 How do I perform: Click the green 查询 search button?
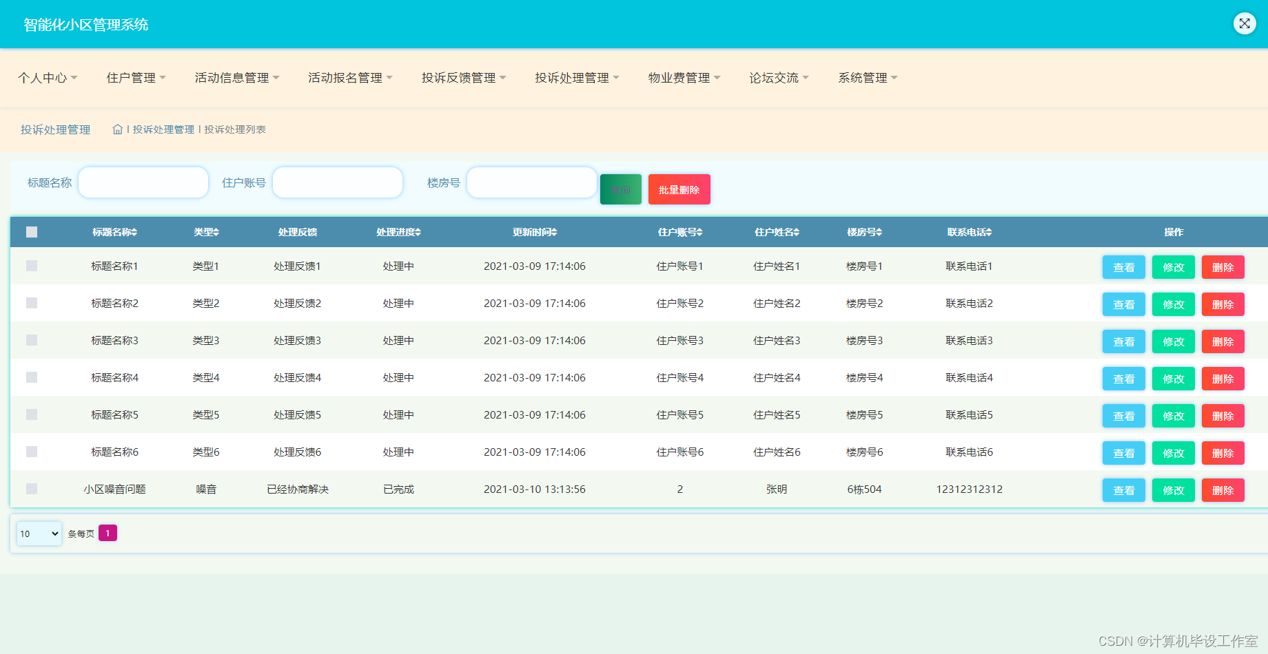point(621,189)
